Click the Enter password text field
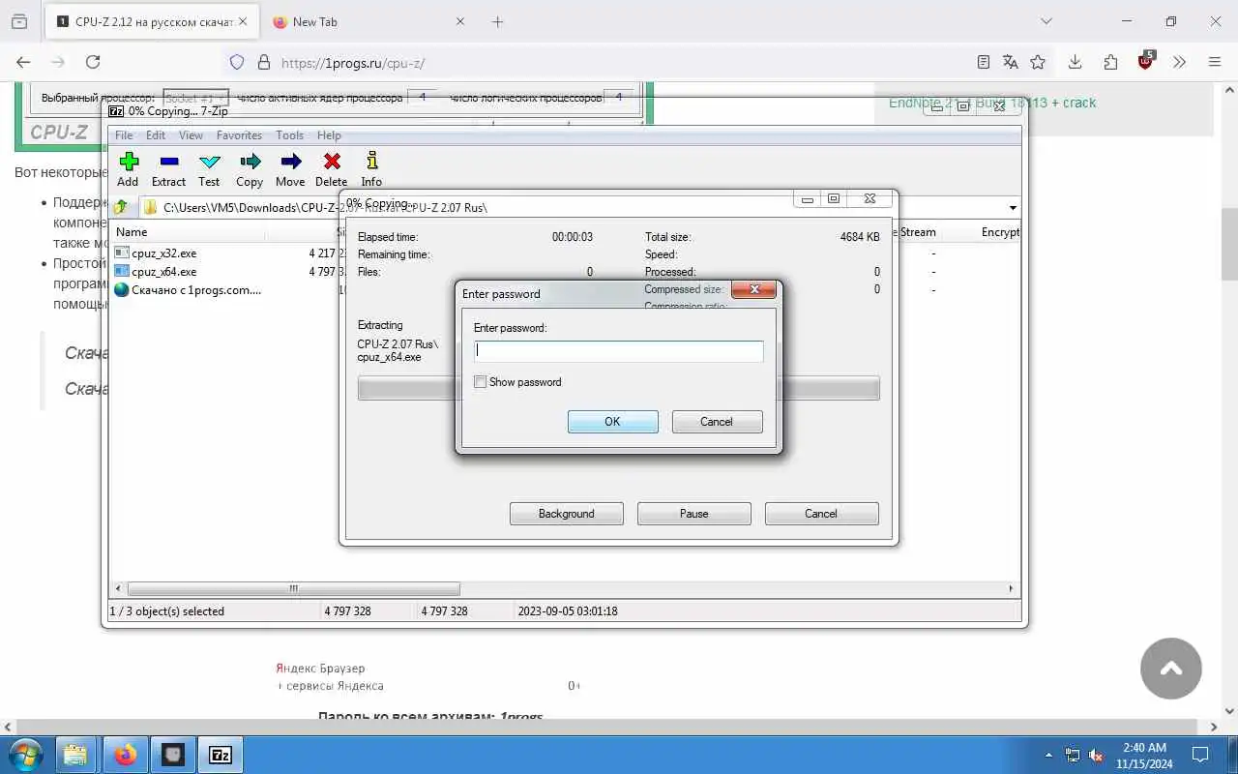Viewport: 1238px width, 774px height. [618, 351]
